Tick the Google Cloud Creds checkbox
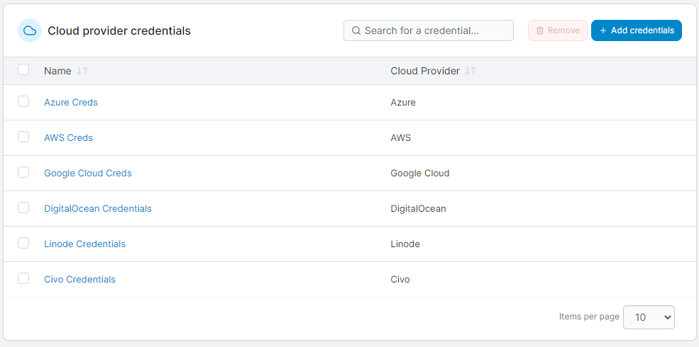The width and height of the screenshot is (699, 347). point(23,172)
